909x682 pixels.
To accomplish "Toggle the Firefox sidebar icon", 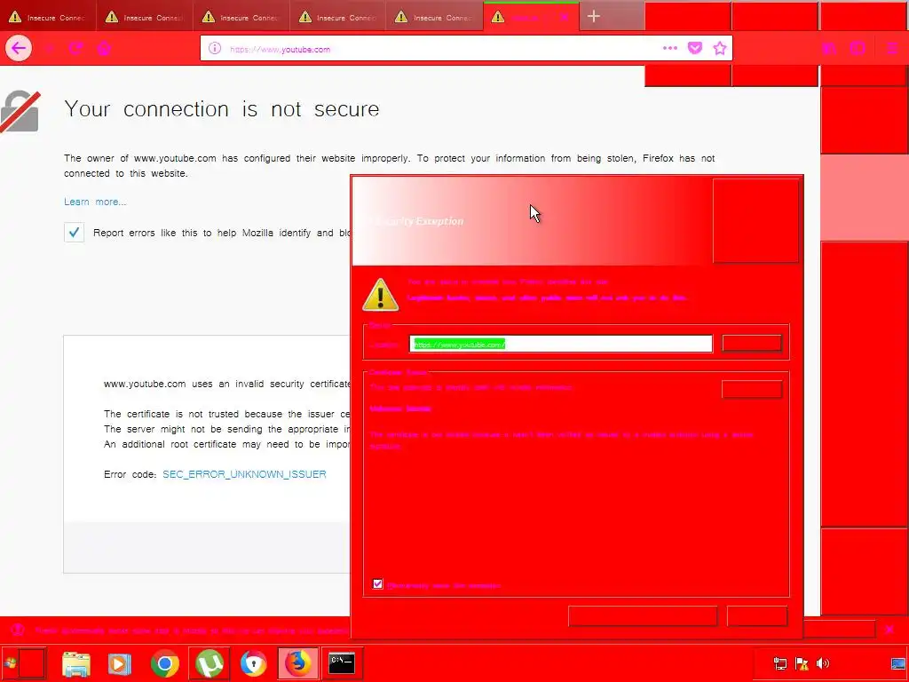I will point(858,48).
